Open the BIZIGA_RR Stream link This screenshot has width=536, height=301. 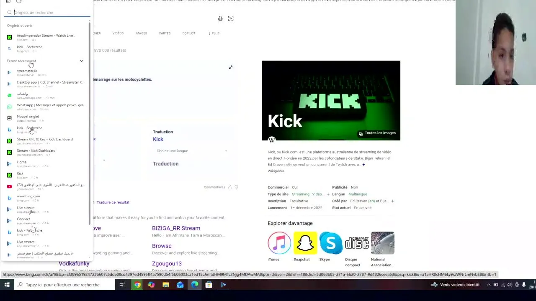pos(176,228)
